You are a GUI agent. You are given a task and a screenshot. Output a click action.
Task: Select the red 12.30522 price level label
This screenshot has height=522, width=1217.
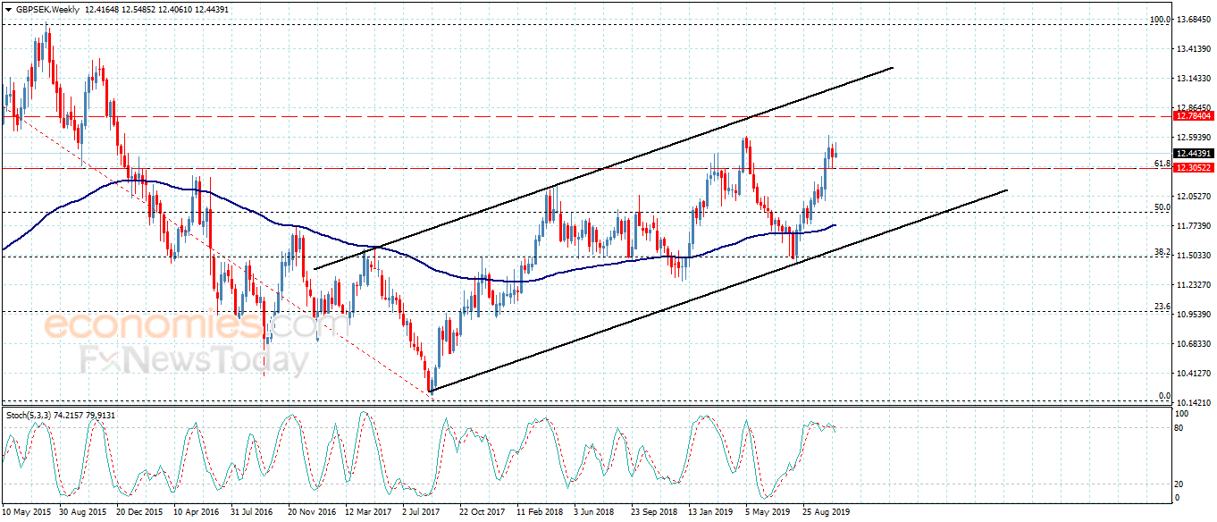pos(1194,168)
